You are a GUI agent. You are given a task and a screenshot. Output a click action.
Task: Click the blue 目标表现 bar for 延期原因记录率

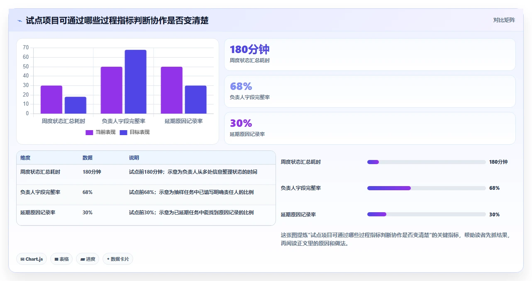(x=196, y=99)
